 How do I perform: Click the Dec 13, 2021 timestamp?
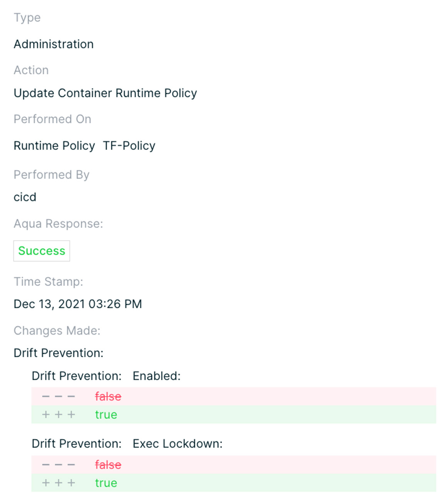(78, 304)
